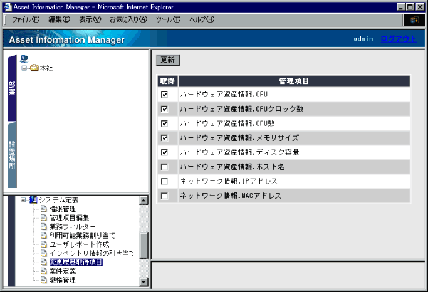Open the 編集(E) menu
Screen dimensions: 428x292
coord(59,19)
